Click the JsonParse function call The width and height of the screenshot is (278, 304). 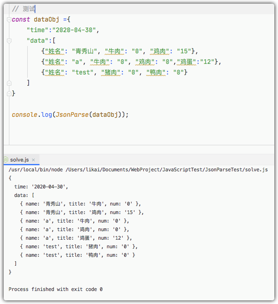pos(72,115)
